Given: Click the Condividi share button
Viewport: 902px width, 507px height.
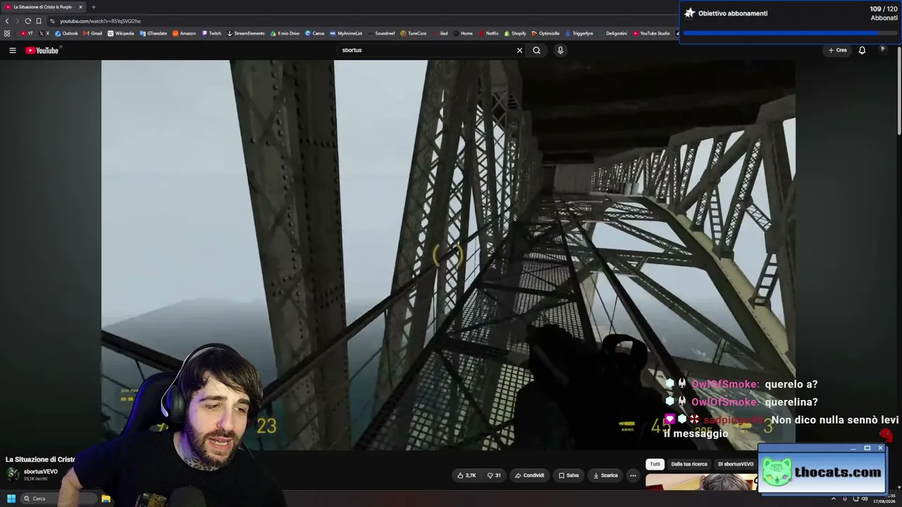Looking at the screenshot, I should click(529, 475).
